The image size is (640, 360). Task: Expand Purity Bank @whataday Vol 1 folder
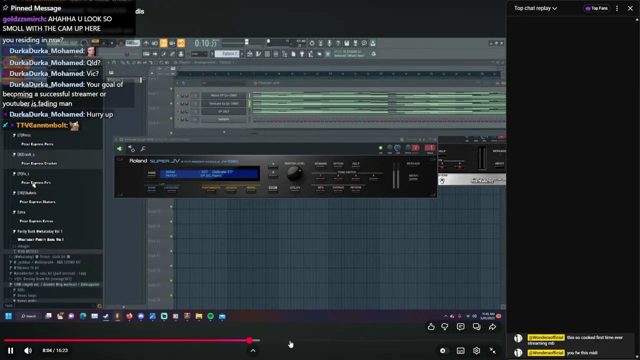click(40, 231)
